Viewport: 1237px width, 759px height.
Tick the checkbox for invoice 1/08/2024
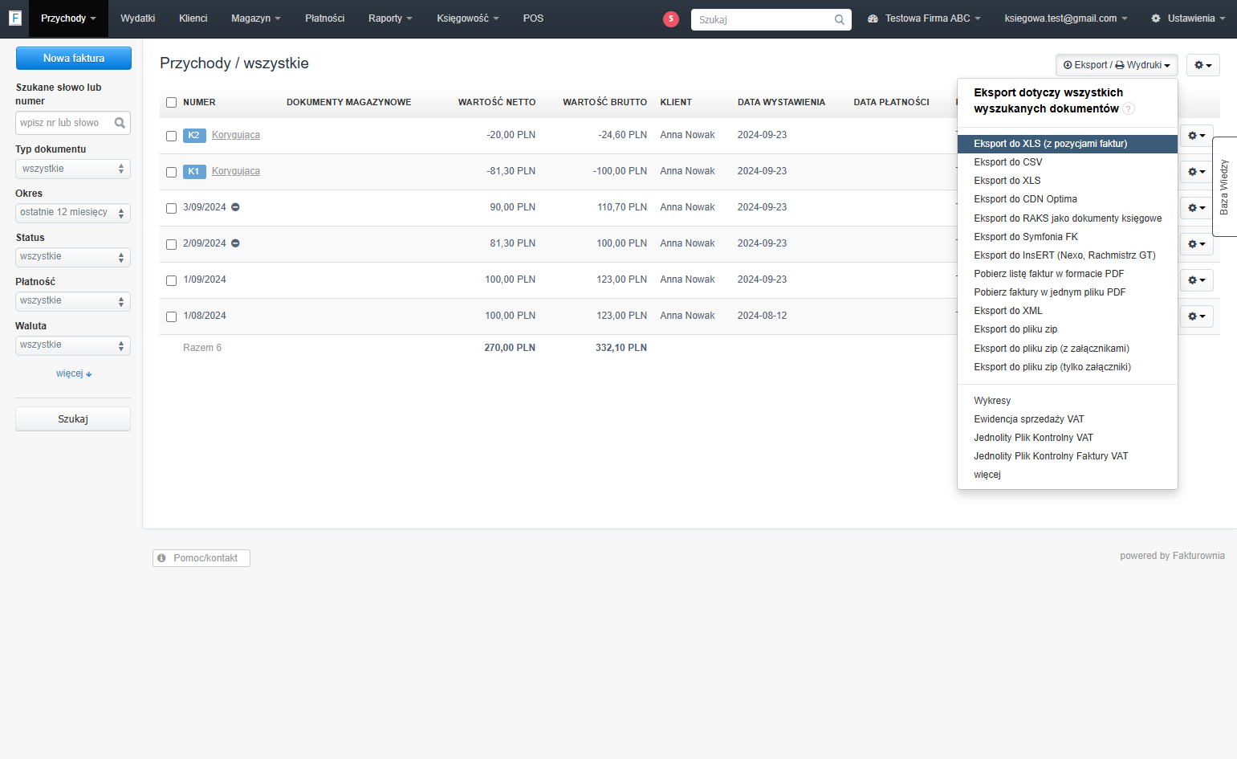pos(171,316)
